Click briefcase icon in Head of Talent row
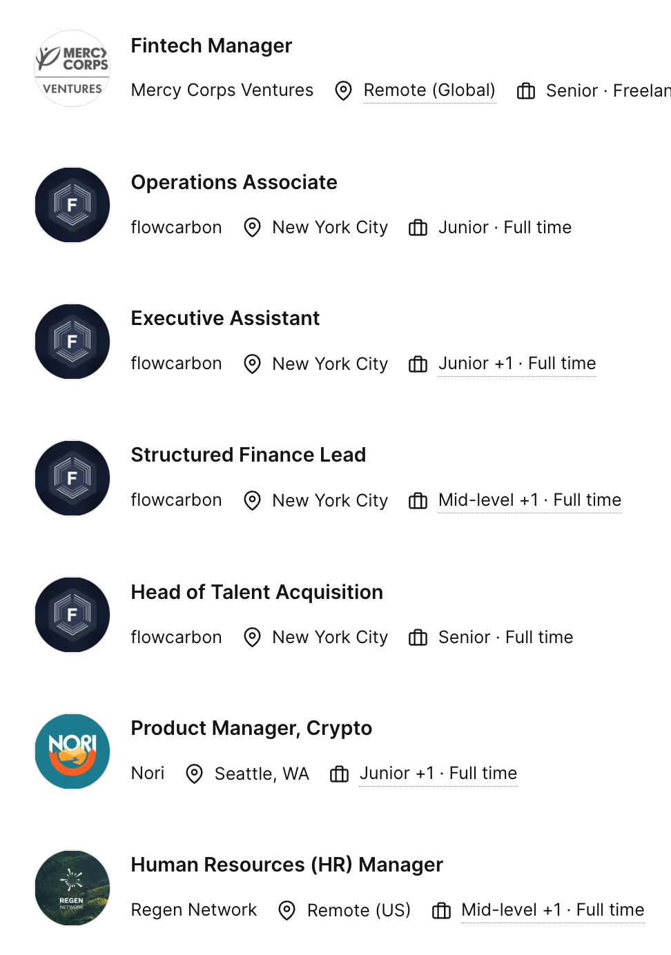 (418, 637)
